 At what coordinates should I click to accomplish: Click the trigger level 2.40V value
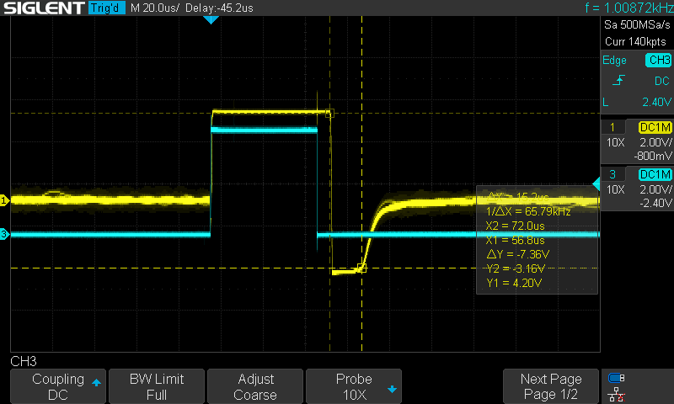pyautogui.click(x=656, y=102)
